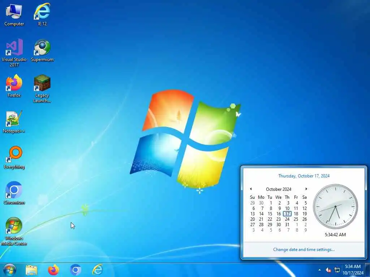This screenshot has width=370, height=277.
Task: Launch Internet Explorer from the taskbar
Action: pyautogui.click(x=98, y=270)
